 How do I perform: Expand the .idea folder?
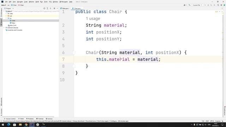(6, 13)
